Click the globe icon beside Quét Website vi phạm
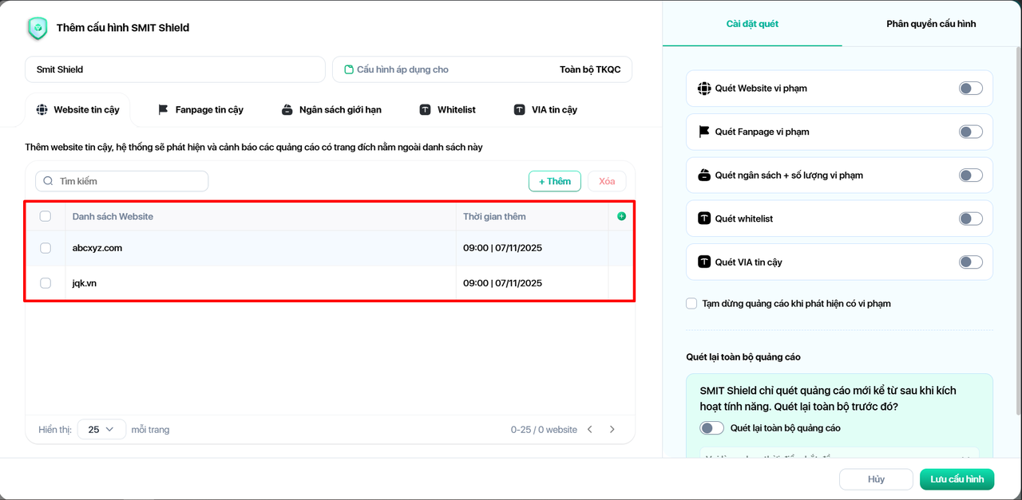This screenshot has height=500, width=1022. [x=703, y=89]
